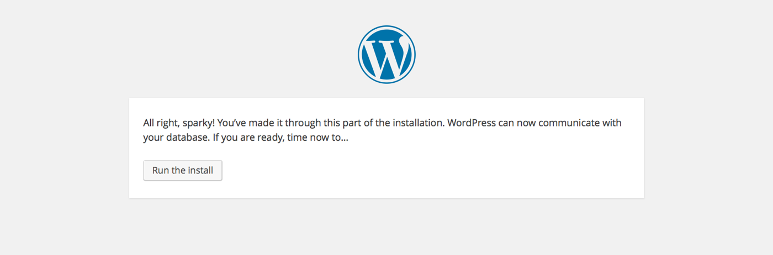Click the word "WordPress" in the paragraph

coord(472,123)
